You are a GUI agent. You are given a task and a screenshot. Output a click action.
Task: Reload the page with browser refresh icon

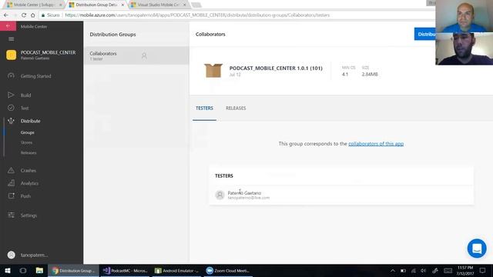click(24, 15)
